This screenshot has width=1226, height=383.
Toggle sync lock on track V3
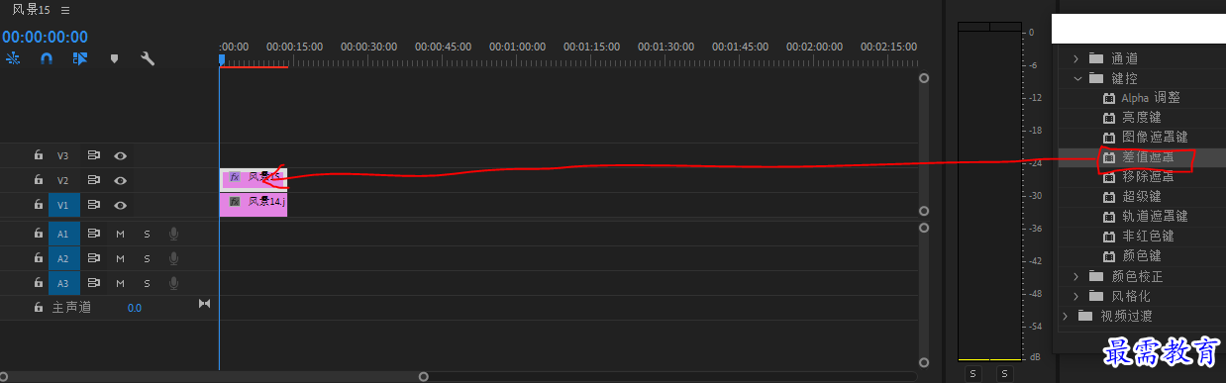pyautogui.click(x=94, y=155)
